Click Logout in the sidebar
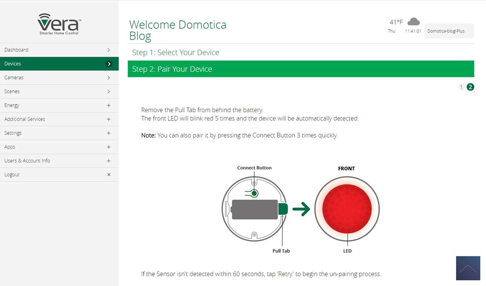The width and height of the screenshot is (486, 286). [x=59, y=175]
